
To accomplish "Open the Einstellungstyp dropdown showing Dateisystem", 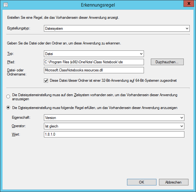I will (116, 29).
